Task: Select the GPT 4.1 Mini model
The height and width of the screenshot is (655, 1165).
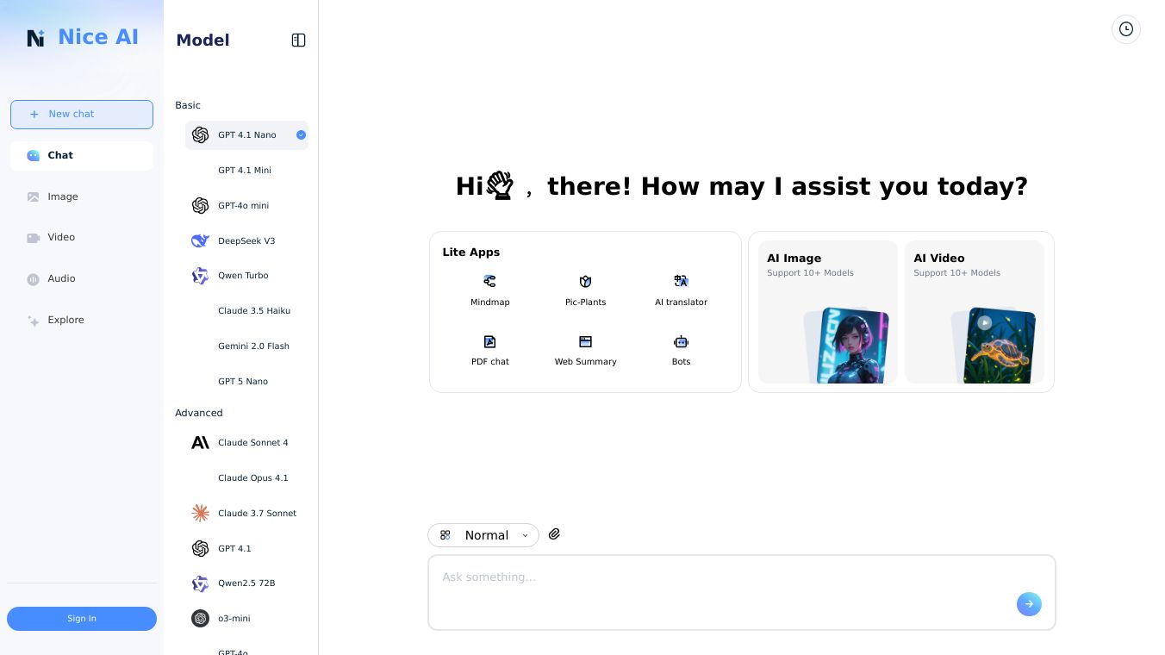Action: (246, 171)
